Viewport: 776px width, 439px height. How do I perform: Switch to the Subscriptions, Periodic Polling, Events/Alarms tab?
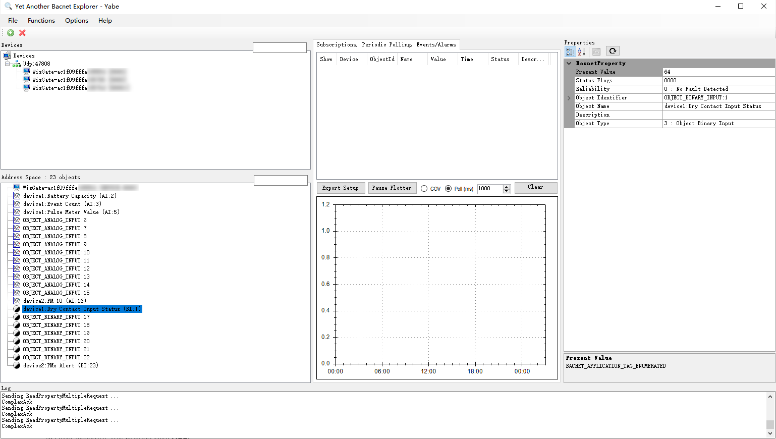pyautogui.click(x=386, y=44)
